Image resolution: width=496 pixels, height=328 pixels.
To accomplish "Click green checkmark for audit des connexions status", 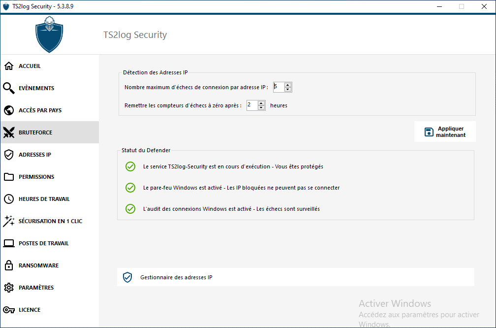I will [130, 209].
